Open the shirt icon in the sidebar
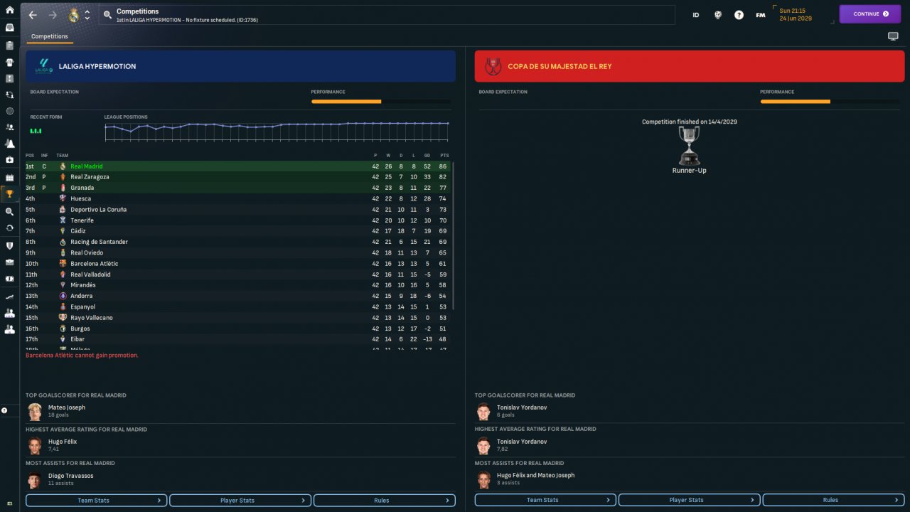The image size is (910, 512). pyautogui.click(x=10, y=62)
